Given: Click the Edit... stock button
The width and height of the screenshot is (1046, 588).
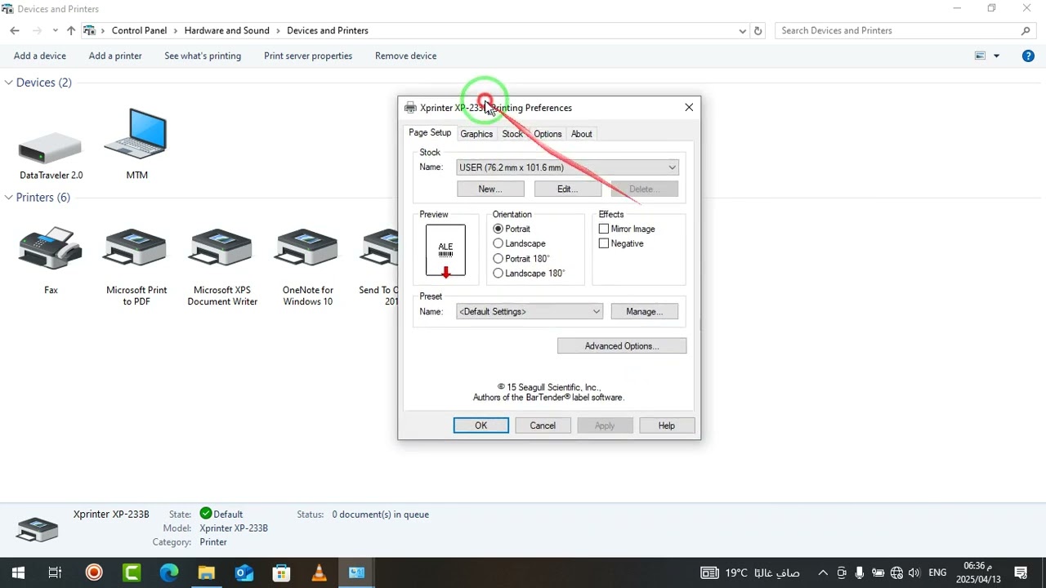Looking at the screenshot, I should [x=568, y=189].
